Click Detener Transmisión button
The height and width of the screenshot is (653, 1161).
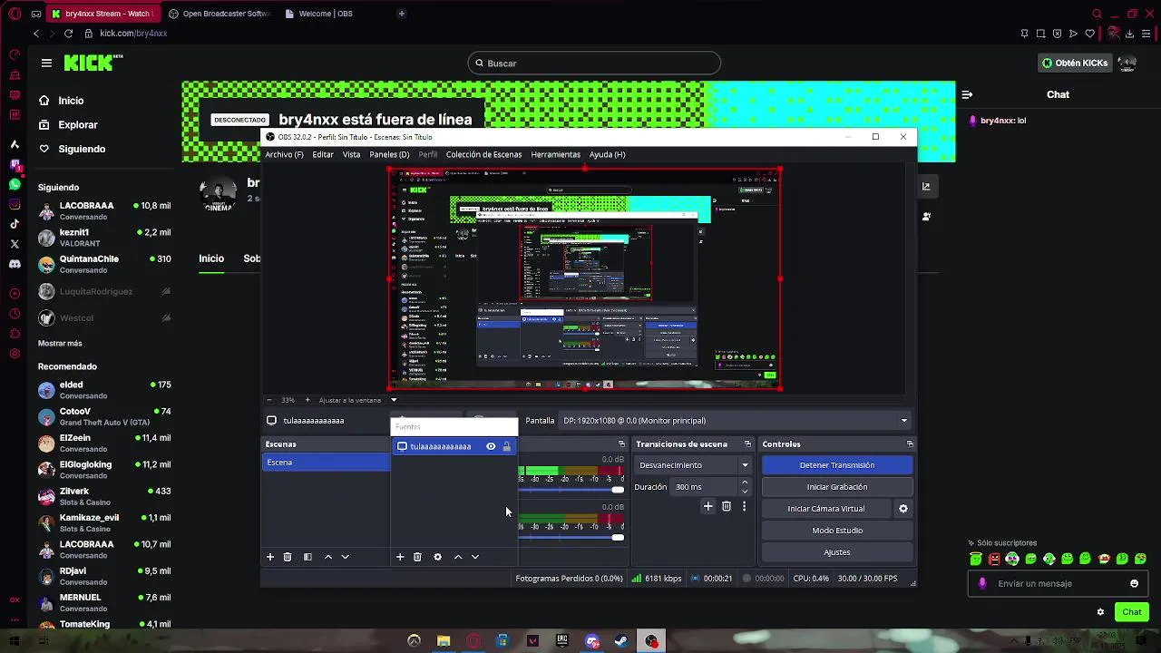pos(836,465)
